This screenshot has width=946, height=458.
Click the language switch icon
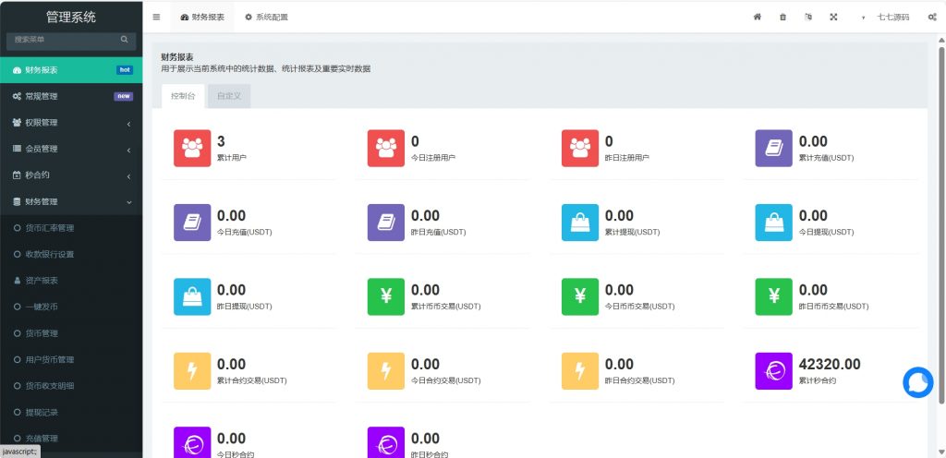click(808, 17)
